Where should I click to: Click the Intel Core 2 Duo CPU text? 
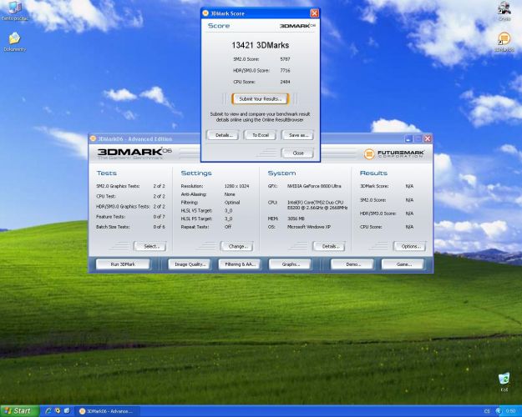click(317, 205)
